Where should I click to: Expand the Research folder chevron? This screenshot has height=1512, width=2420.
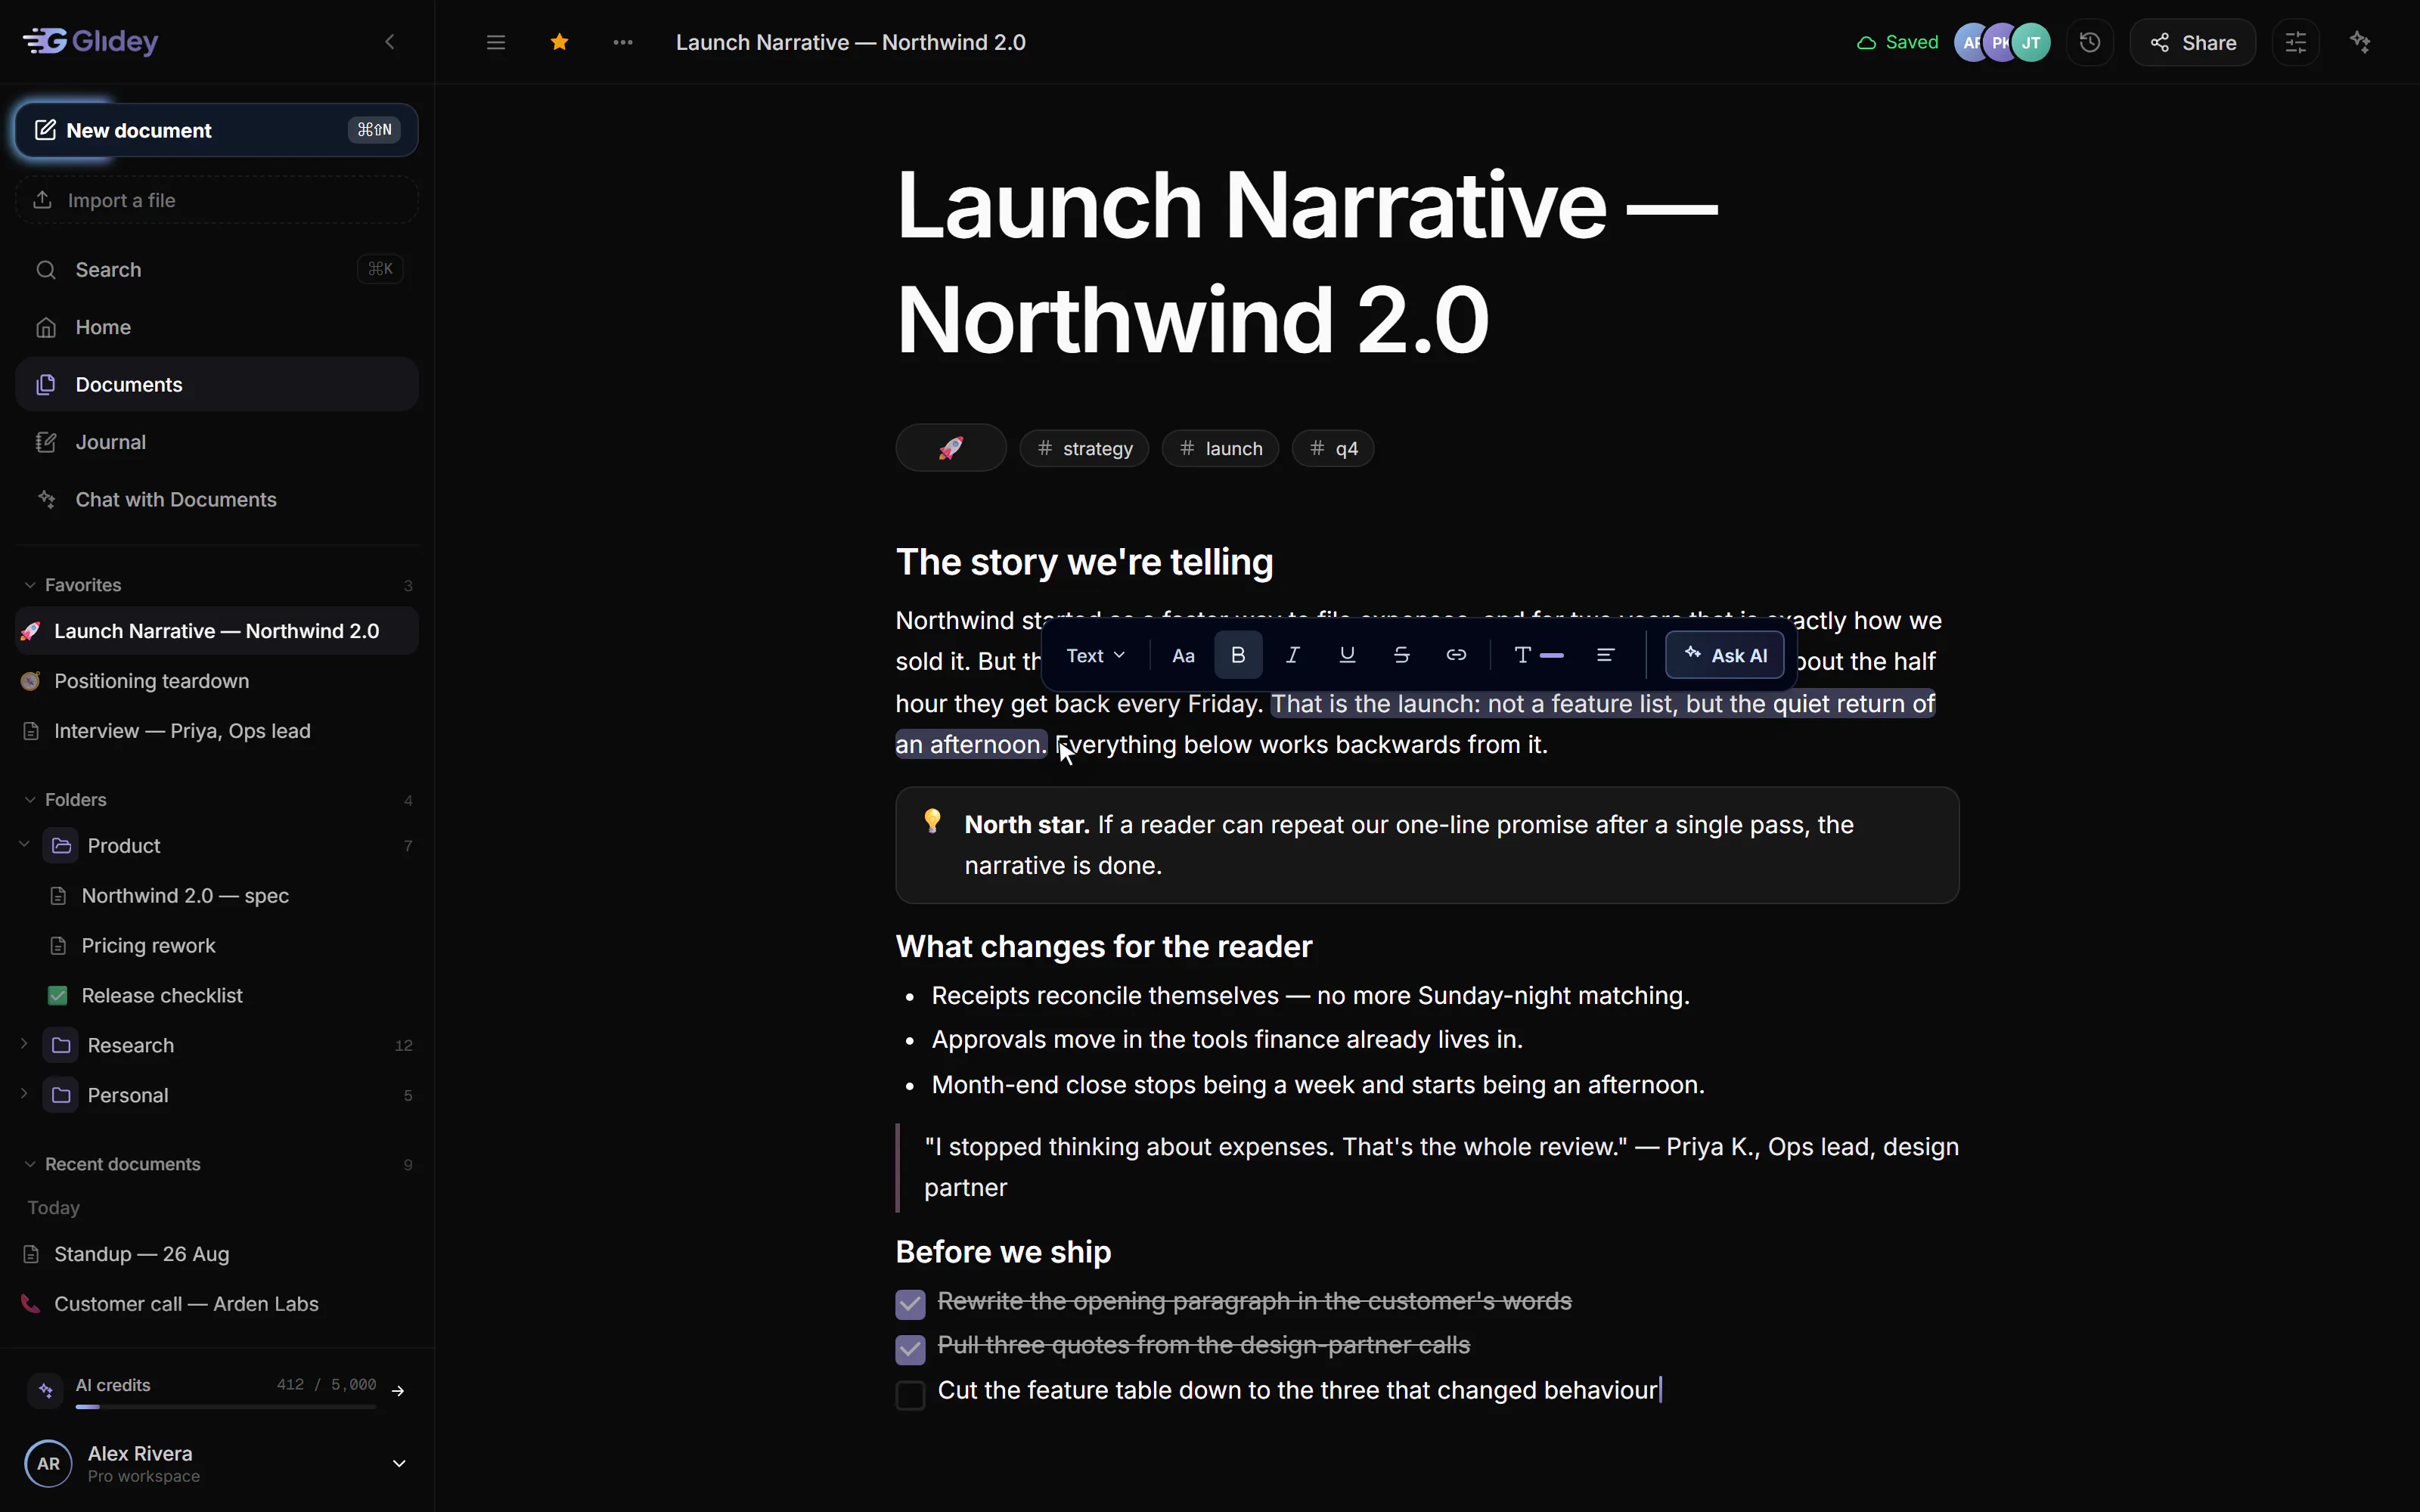24,1044
